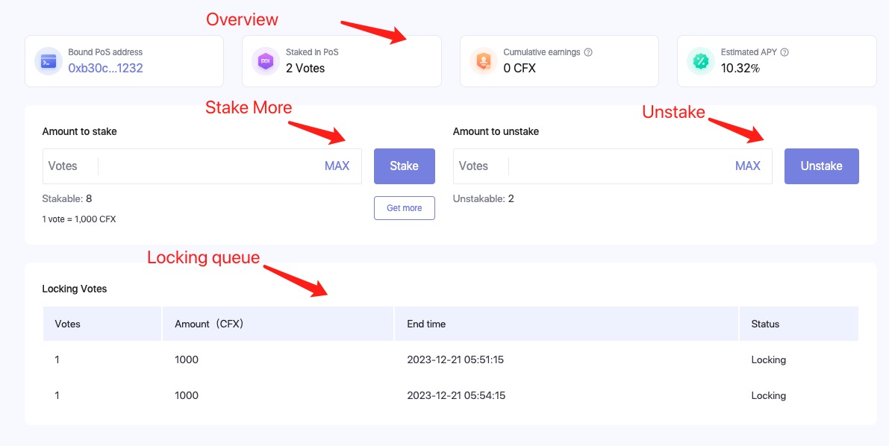Open the 0xb30c...1232 PoS address link

[105, 69]
